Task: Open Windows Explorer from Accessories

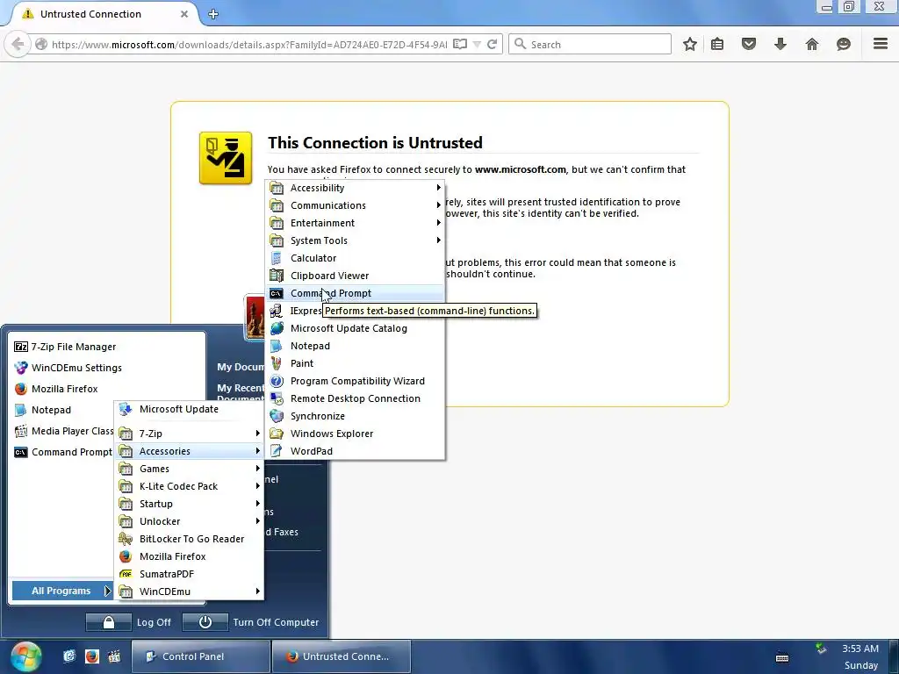Action: tap(356, 434)
